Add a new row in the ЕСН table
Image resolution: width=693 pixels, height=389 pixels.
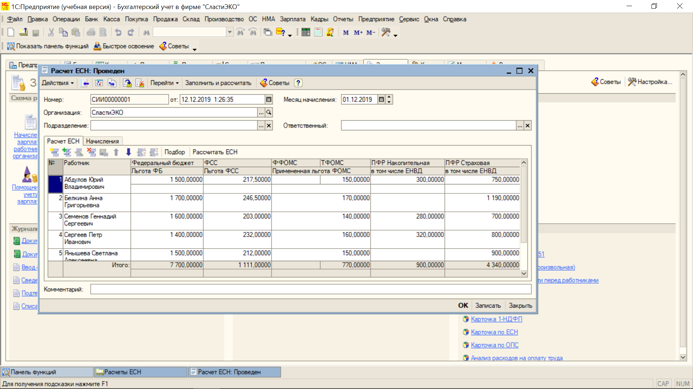point(54,152)
